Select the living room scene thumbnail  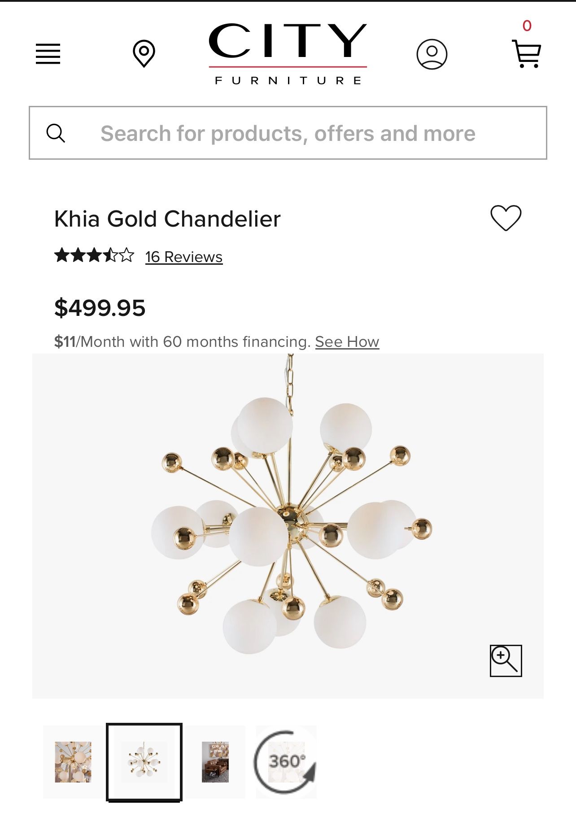click(215, 762)
